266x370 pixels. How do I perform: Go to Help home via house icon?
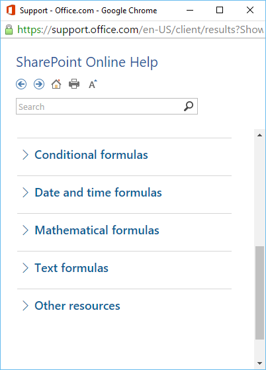coord(56,84)
